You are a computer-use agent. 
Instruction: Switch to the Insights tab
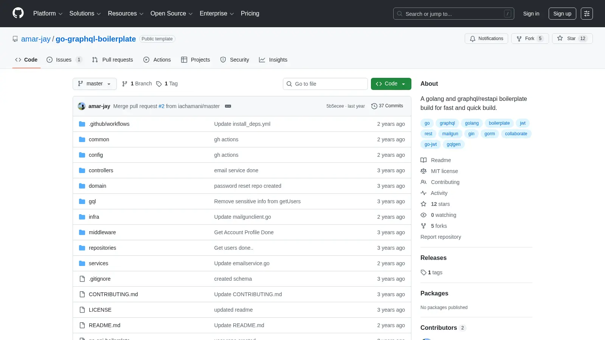[x=273, y=60]
